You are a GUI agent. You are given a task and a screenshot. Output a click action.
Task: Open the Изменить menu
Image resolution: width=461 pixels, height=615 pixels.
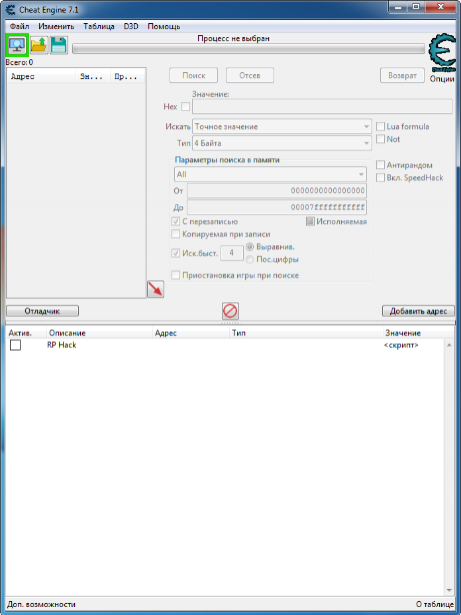56,26
